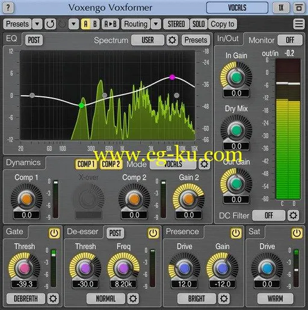Click the Routing button
Viewport: 308px width, 310px height.
[x=135, y=24]
